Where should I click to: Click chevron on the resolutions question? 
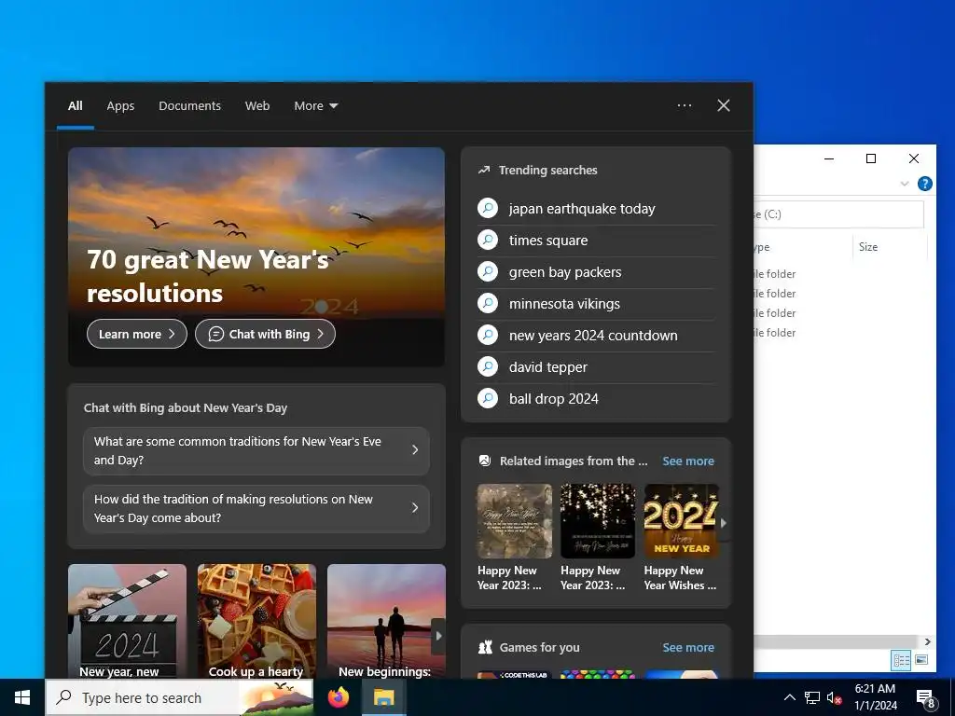pyautogui.click(x=415, y=508)
